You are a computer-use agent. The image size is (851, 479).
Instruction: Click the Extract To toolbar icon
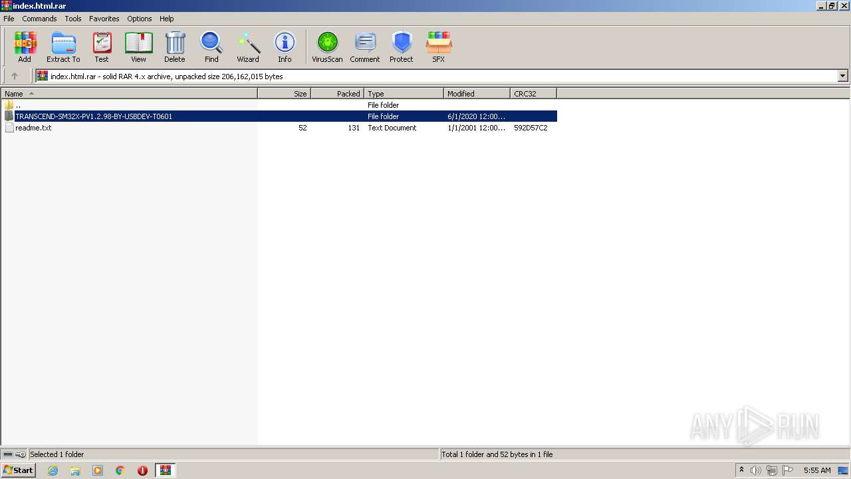coord(63,47)
